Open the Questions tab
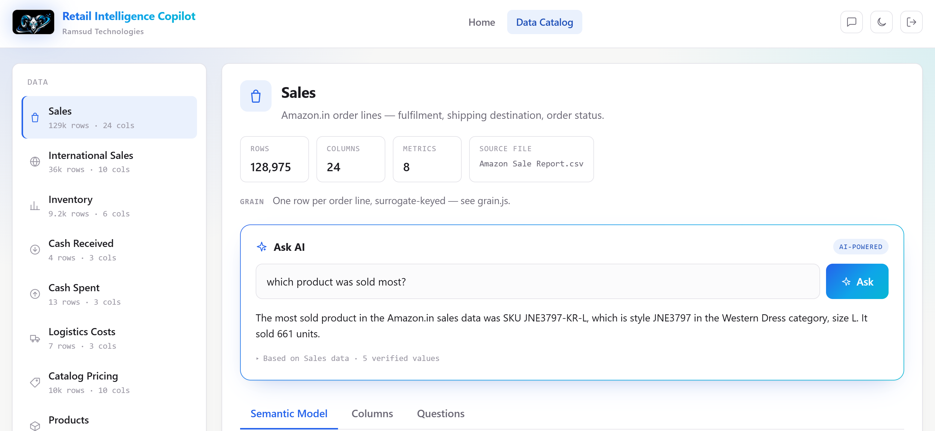This screenshot has height=431, width=935. (441, 414)
